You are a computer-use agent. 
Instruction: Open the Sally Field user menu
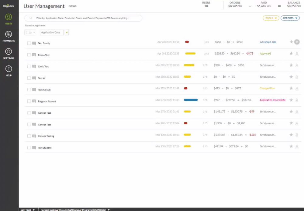(27, 209)
